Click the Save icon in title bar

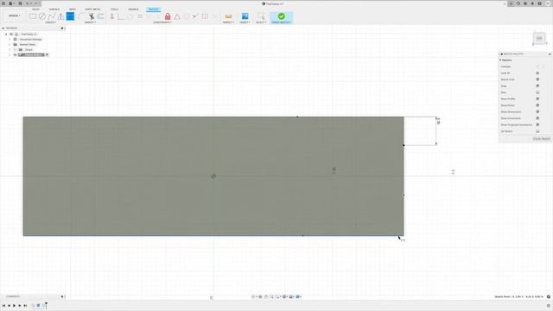20,3
